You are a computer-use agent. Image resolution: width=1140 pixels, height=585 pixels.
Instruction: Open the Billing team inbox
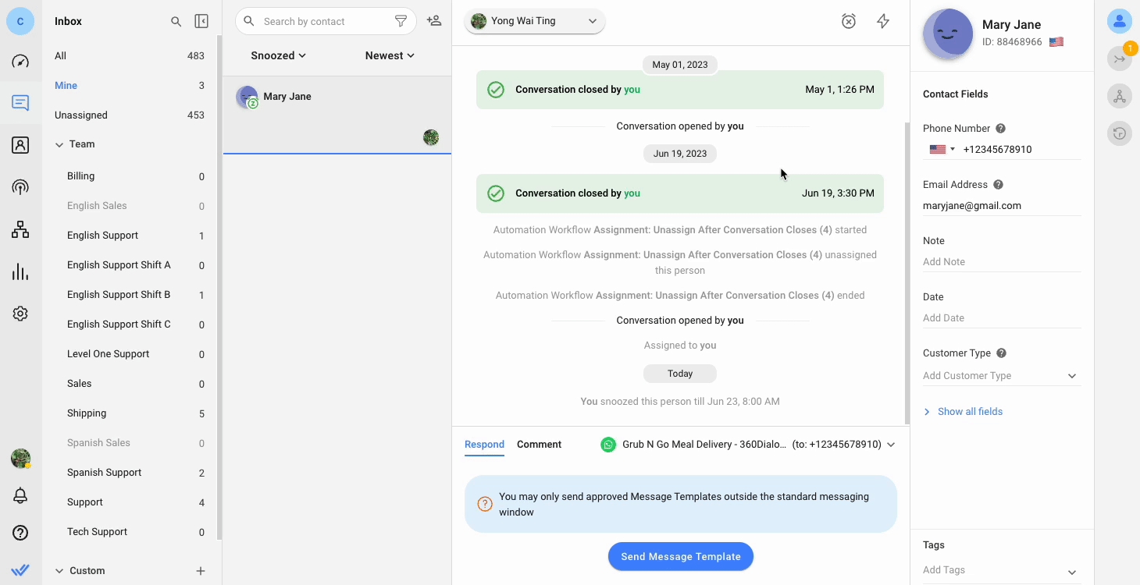tap(130, 176)
